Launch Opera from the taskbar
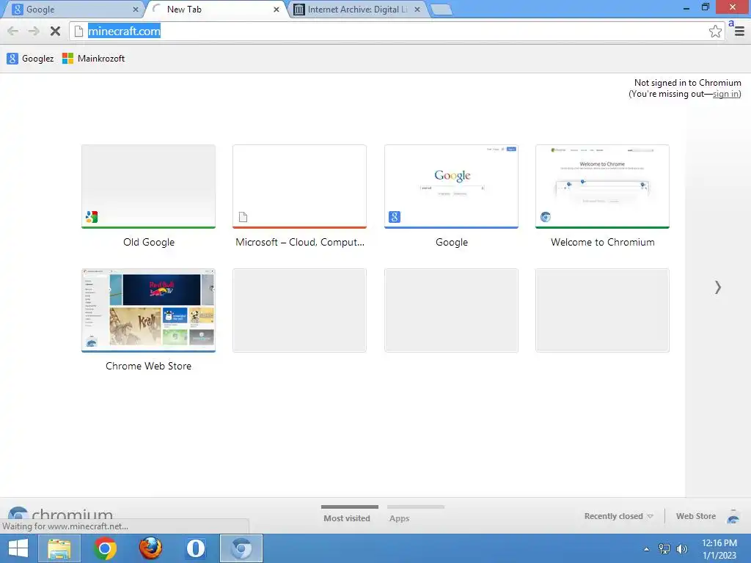This screenshot has width=751, height=563. click(196, 548)
